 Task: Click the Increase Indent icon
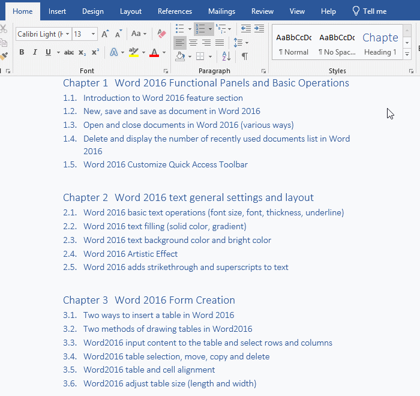(x=259, y=28)
